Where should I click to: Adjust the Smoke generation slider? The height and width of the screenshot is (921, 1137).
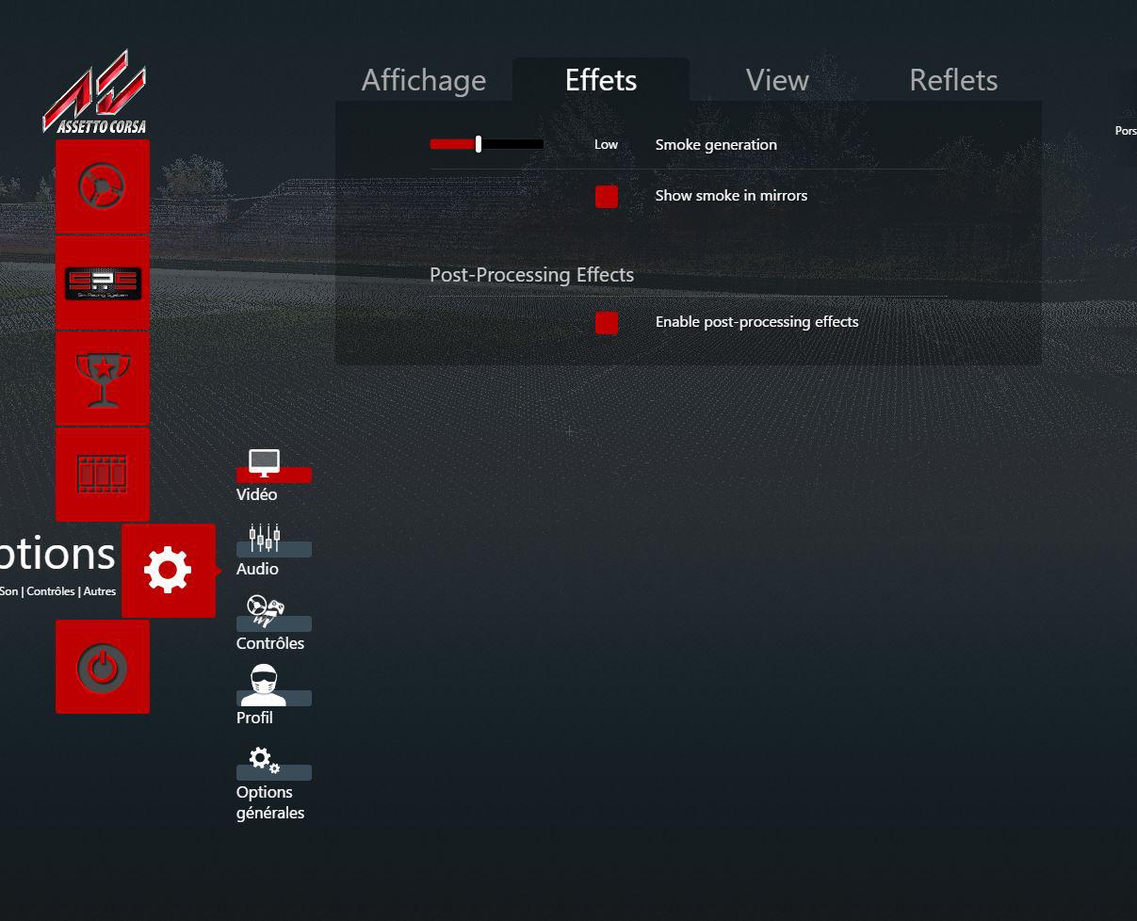tap(487, 144)
